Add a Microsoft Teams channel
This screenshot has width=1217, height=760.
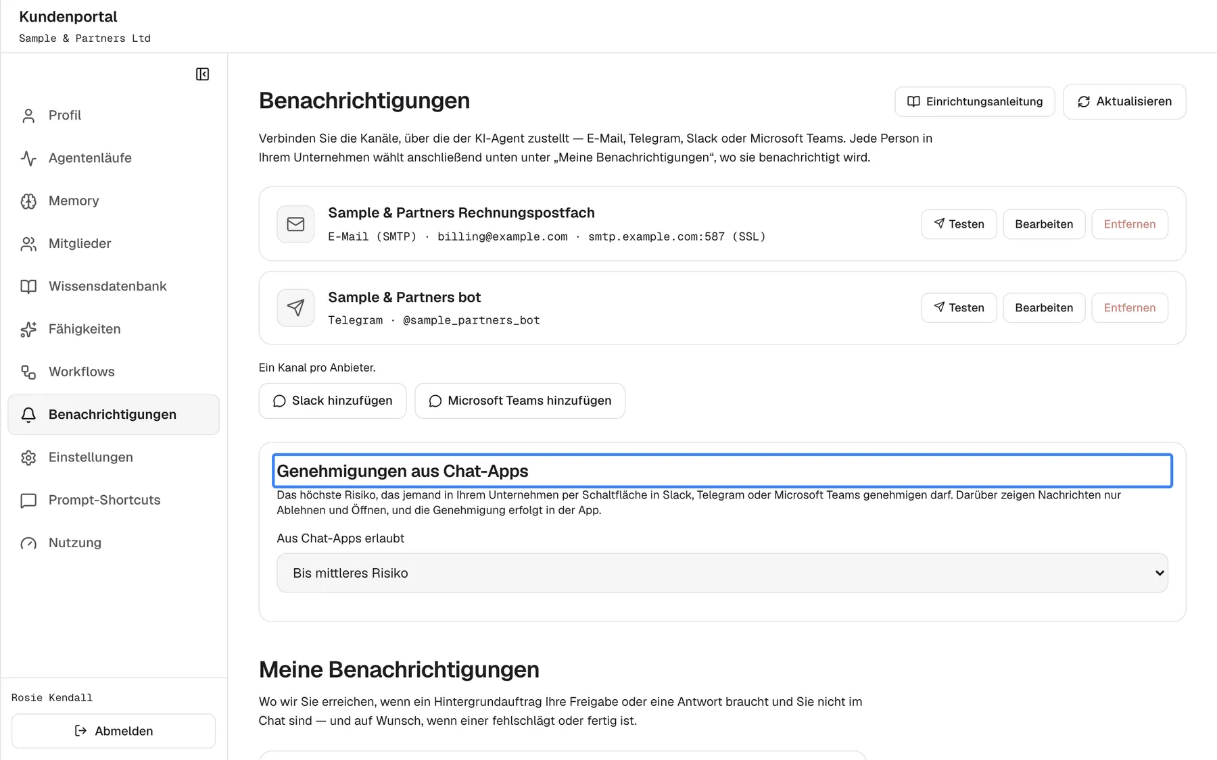(x=520, y=401)
